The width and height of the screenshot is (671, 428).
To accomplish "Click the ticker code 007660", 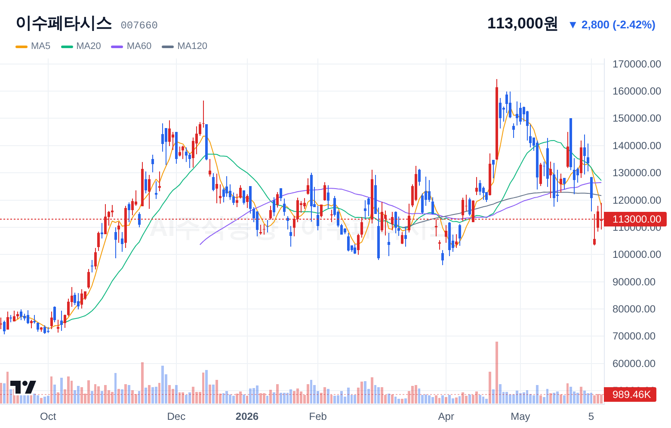I will click(x=139, y=25).
